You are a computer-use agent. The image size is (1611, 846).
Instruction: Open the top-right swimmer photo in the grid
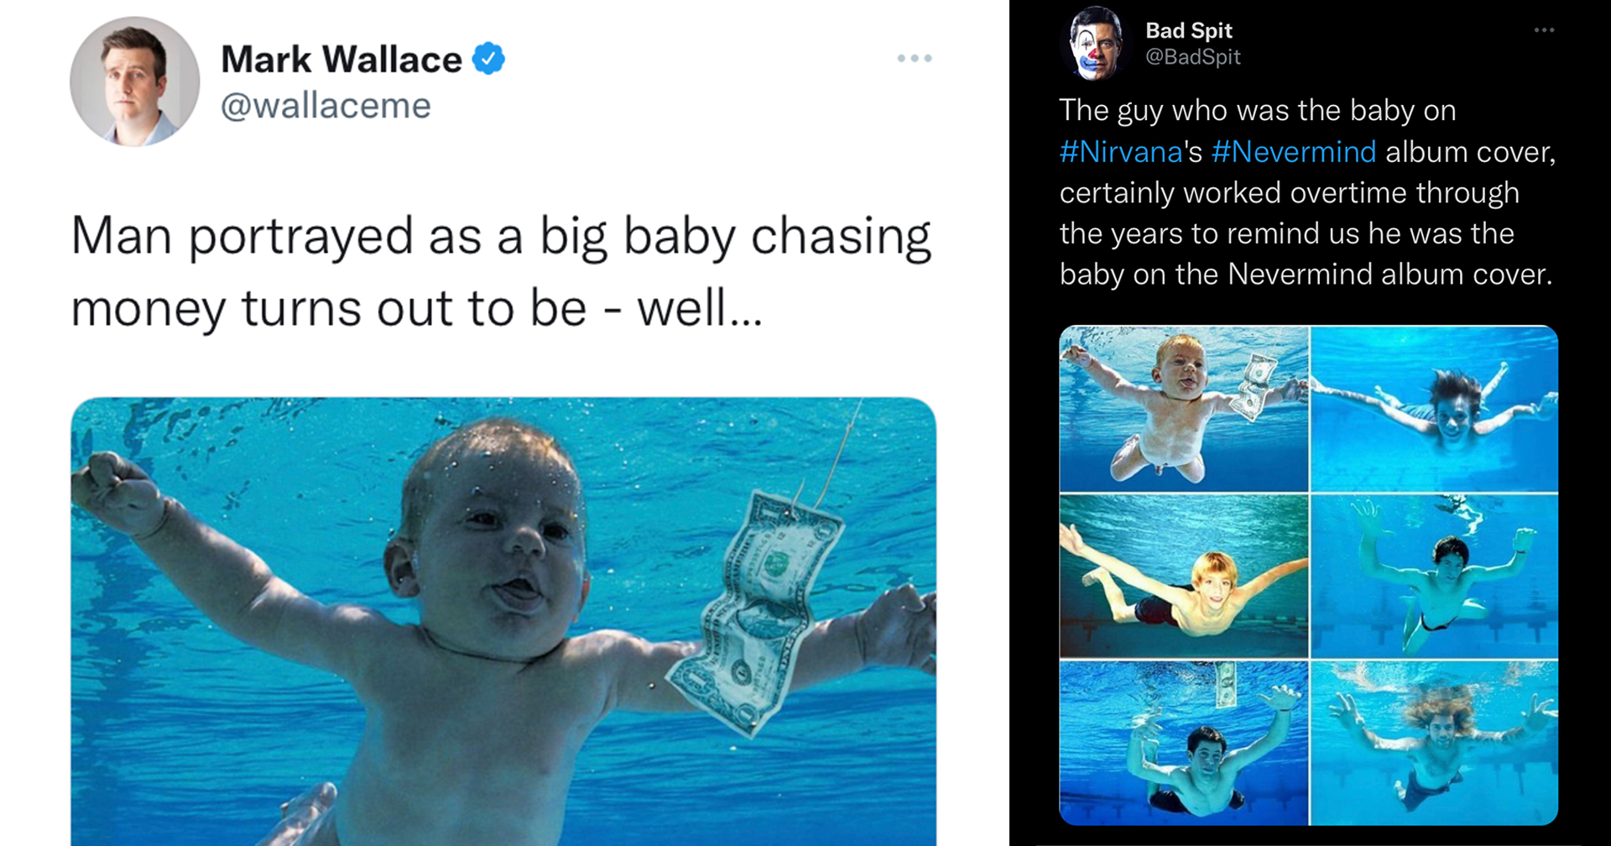point(1434,408)
